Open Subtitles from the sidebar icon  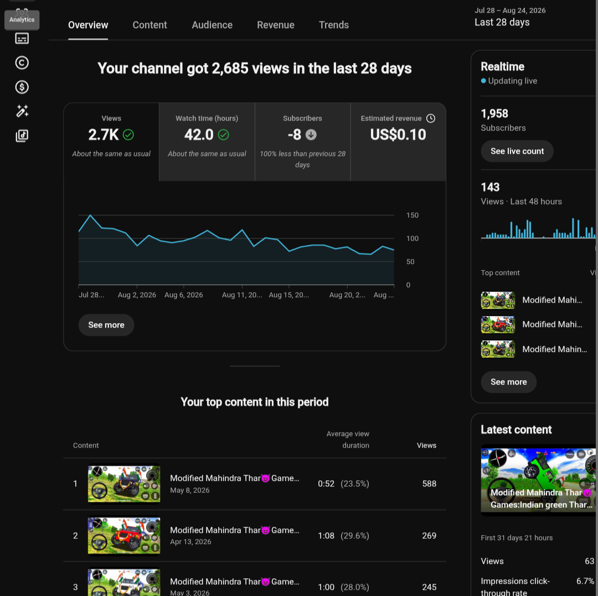coord(22,39)
